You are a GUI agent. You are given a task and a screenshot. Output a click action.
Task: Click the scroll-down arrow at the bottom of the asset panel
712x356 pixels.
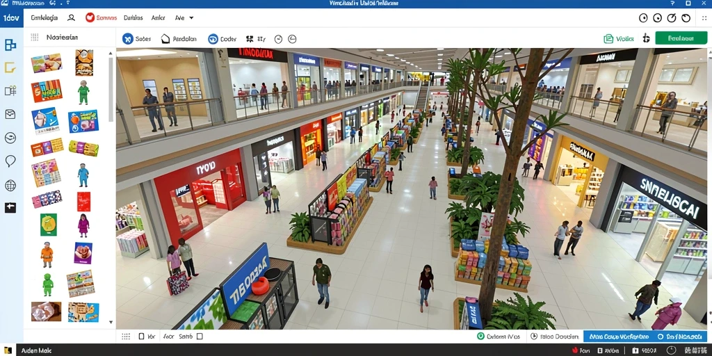click(x=111, y=322)
